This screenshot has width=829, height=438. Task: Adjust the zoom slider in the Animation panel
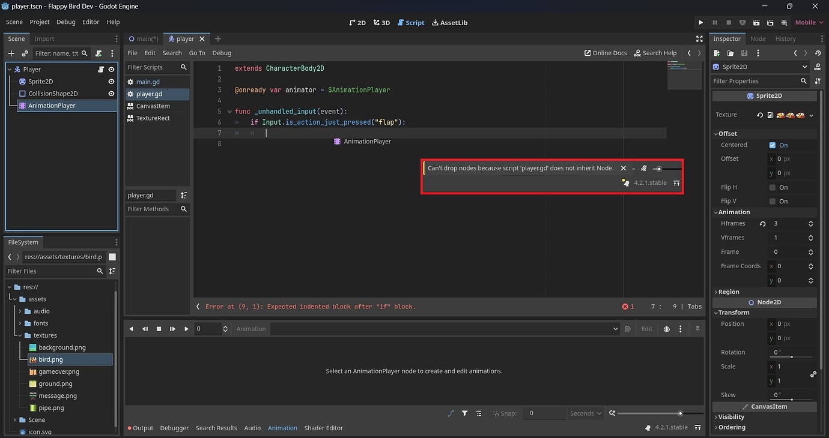click(679, 413)
